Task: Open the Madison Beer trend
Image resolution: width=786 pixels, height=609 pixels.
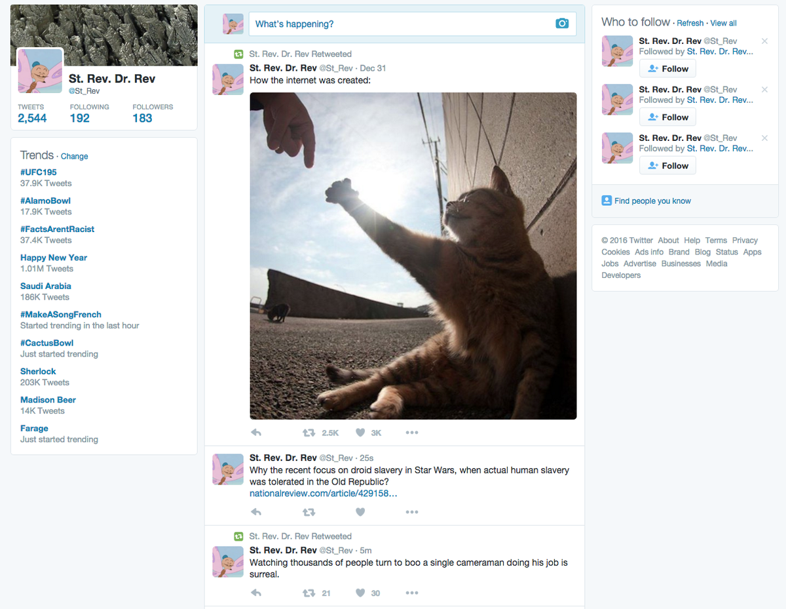Action: [48, 400]
